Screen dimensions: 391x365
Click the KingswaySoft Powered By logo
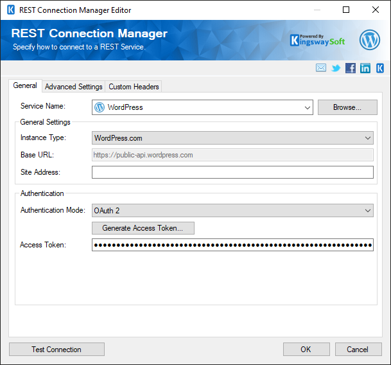point(317,40)
